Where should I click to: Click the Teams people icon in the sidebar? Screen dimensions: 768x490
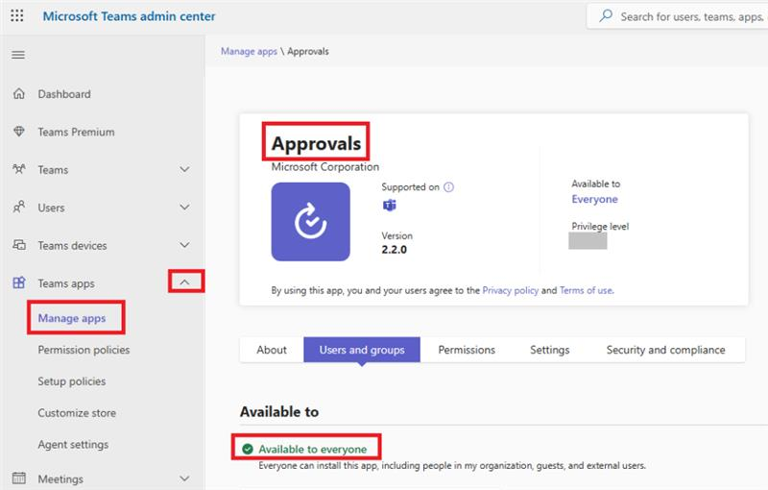18,169
